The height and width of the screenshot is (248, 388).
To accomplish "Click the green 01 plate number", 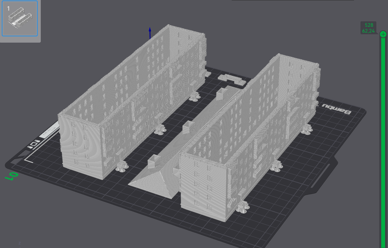I will point(11,175).
